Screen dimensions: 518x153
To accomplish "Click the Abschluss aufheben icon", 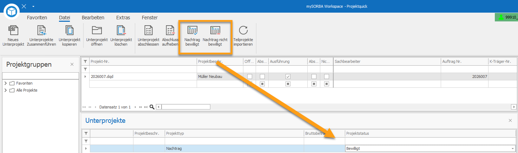I will click(170, 31).
